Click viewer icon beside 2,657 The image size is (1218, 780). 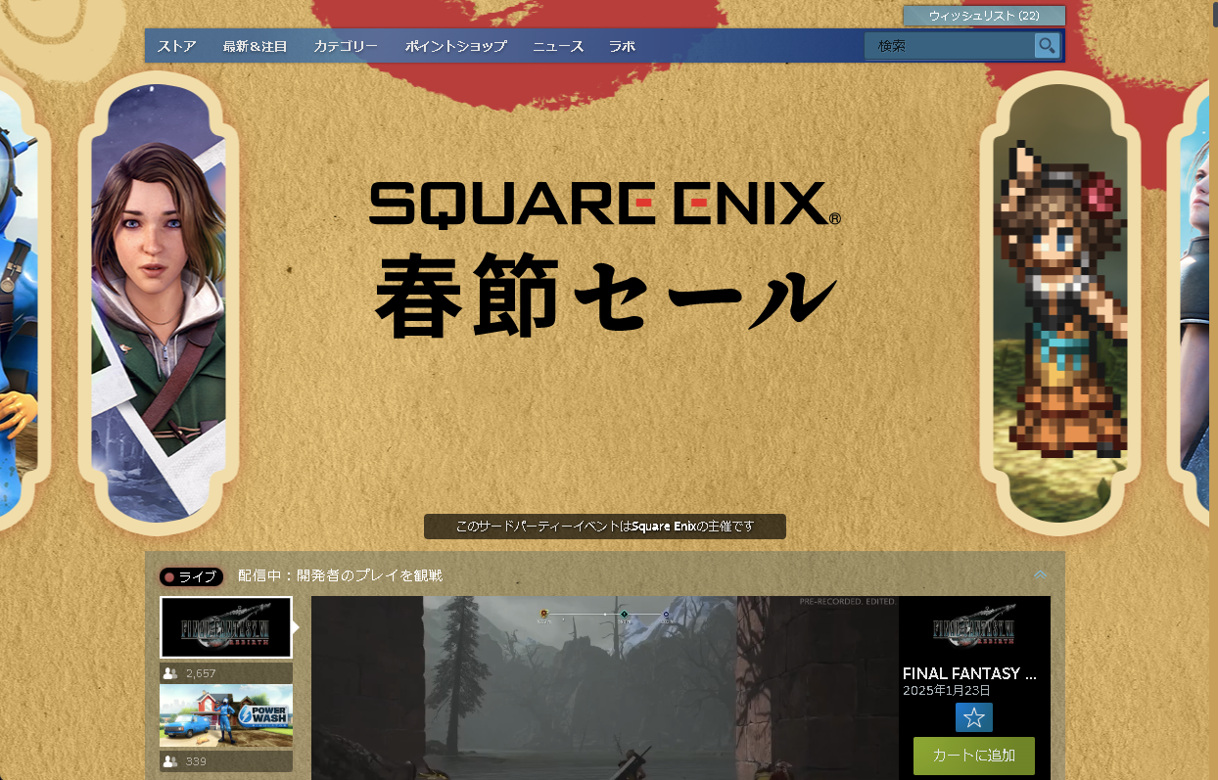[x=170, y=673]
